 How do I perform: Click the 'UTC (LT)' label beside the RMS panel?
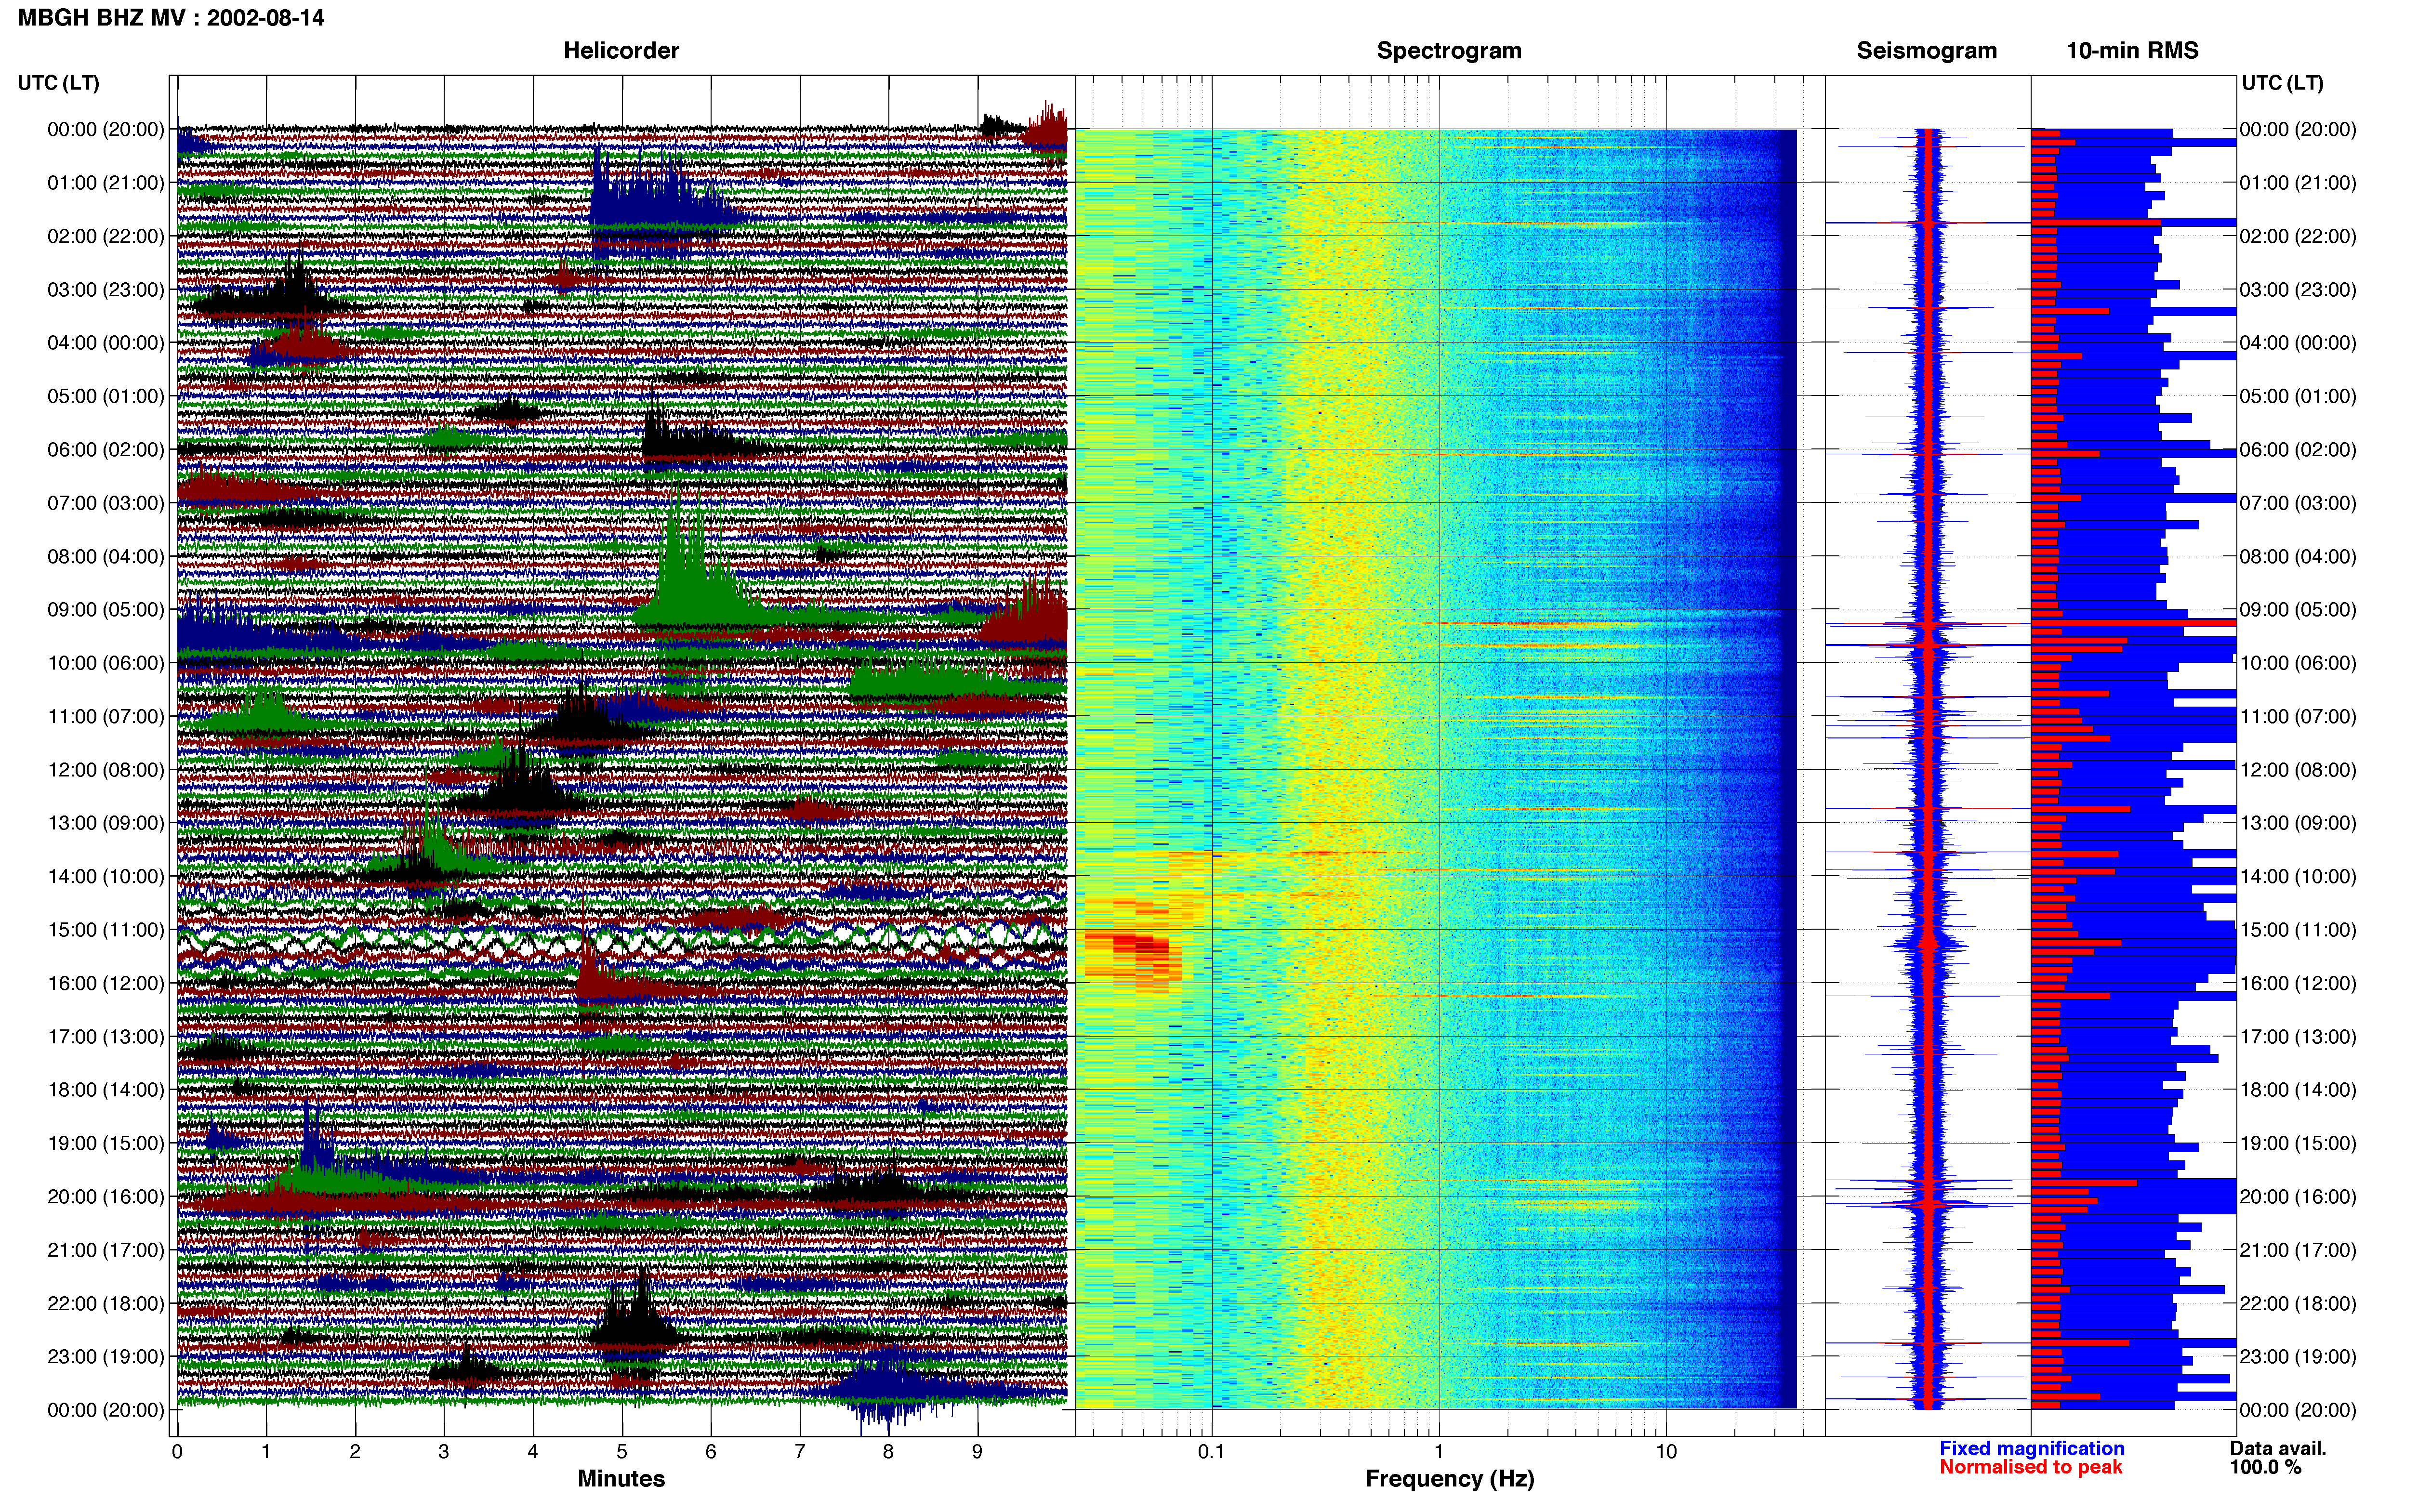pos(2282,83)
